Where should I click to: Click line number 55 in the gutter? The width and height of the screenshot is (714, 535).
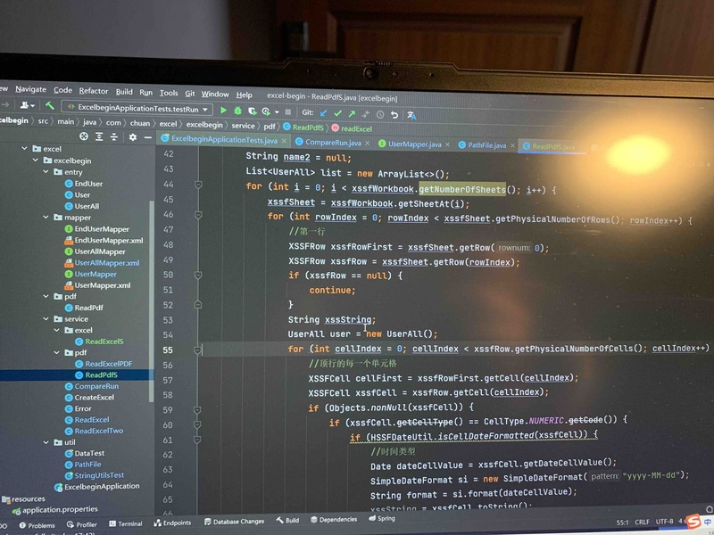click(168, 350)
